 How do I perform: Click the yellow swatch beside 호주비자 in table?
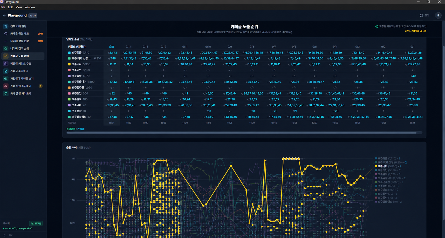click(69, 64)
